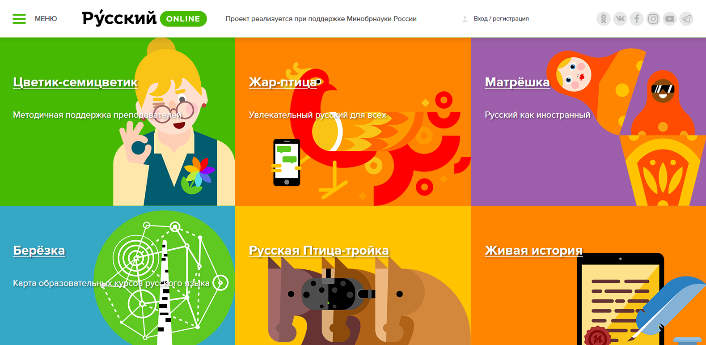Click the matryoshka dolls illustration
Image resolution: width=706 pixels, height=345 pixels.
pos(626,127)
